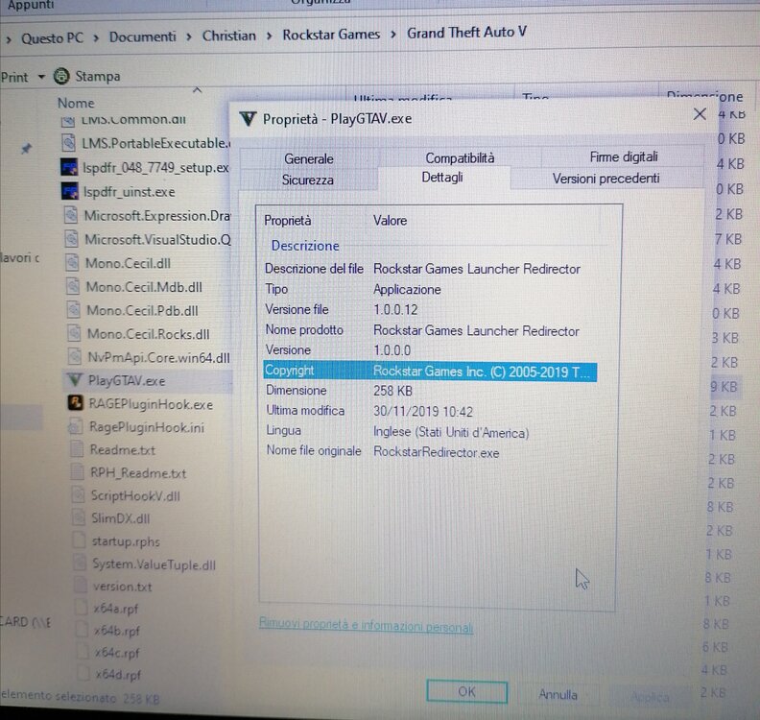Click the V icon in Proprietà title bar
Image resolution: width=760 pixels, height=720 pixels.
(x=248, y=119)
